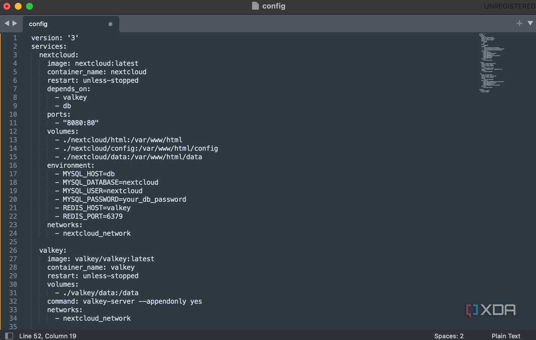The height and width of the screenshot is (340, 536).
Task: Click "./nextcloud/data:/var/www/html/data" volume line
Action: 133,157
